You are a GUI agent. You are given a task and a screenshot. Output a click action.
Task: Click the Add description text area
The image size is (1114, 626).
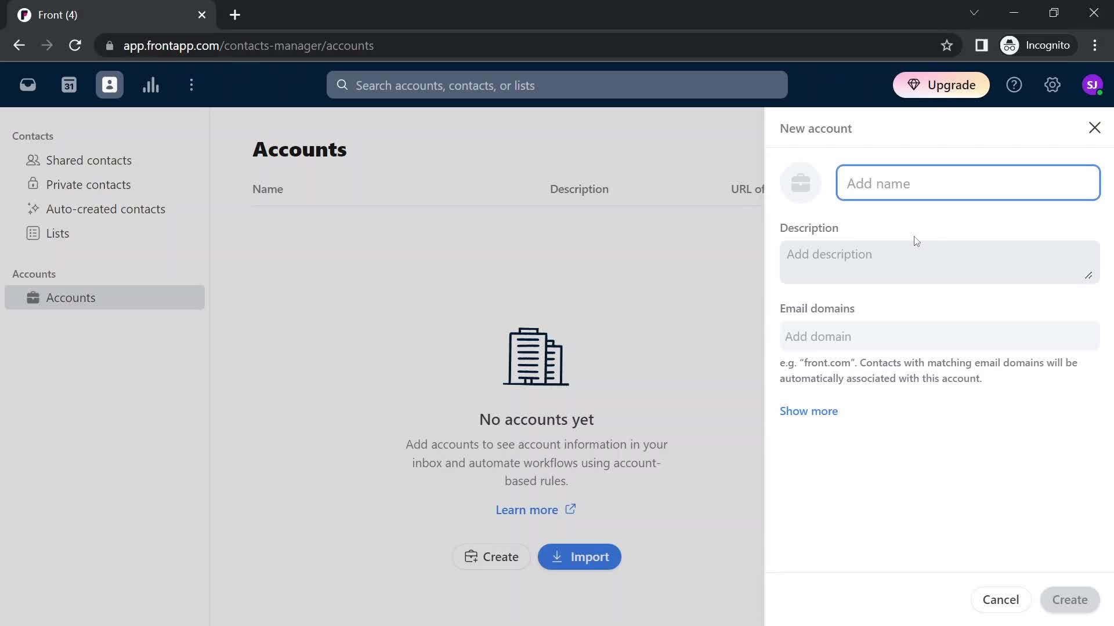click(938, 261)
